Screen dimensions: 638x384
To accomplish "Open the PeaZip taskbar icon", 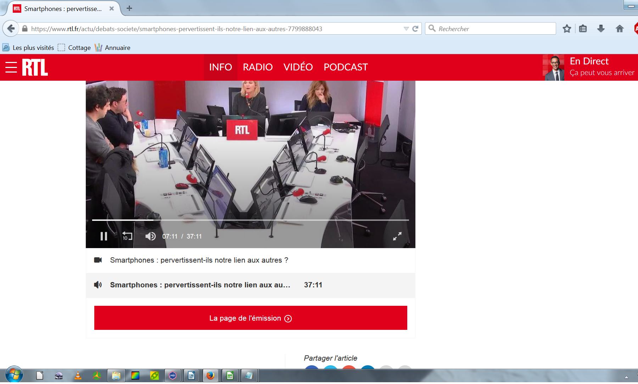I will tap(155, 376).
